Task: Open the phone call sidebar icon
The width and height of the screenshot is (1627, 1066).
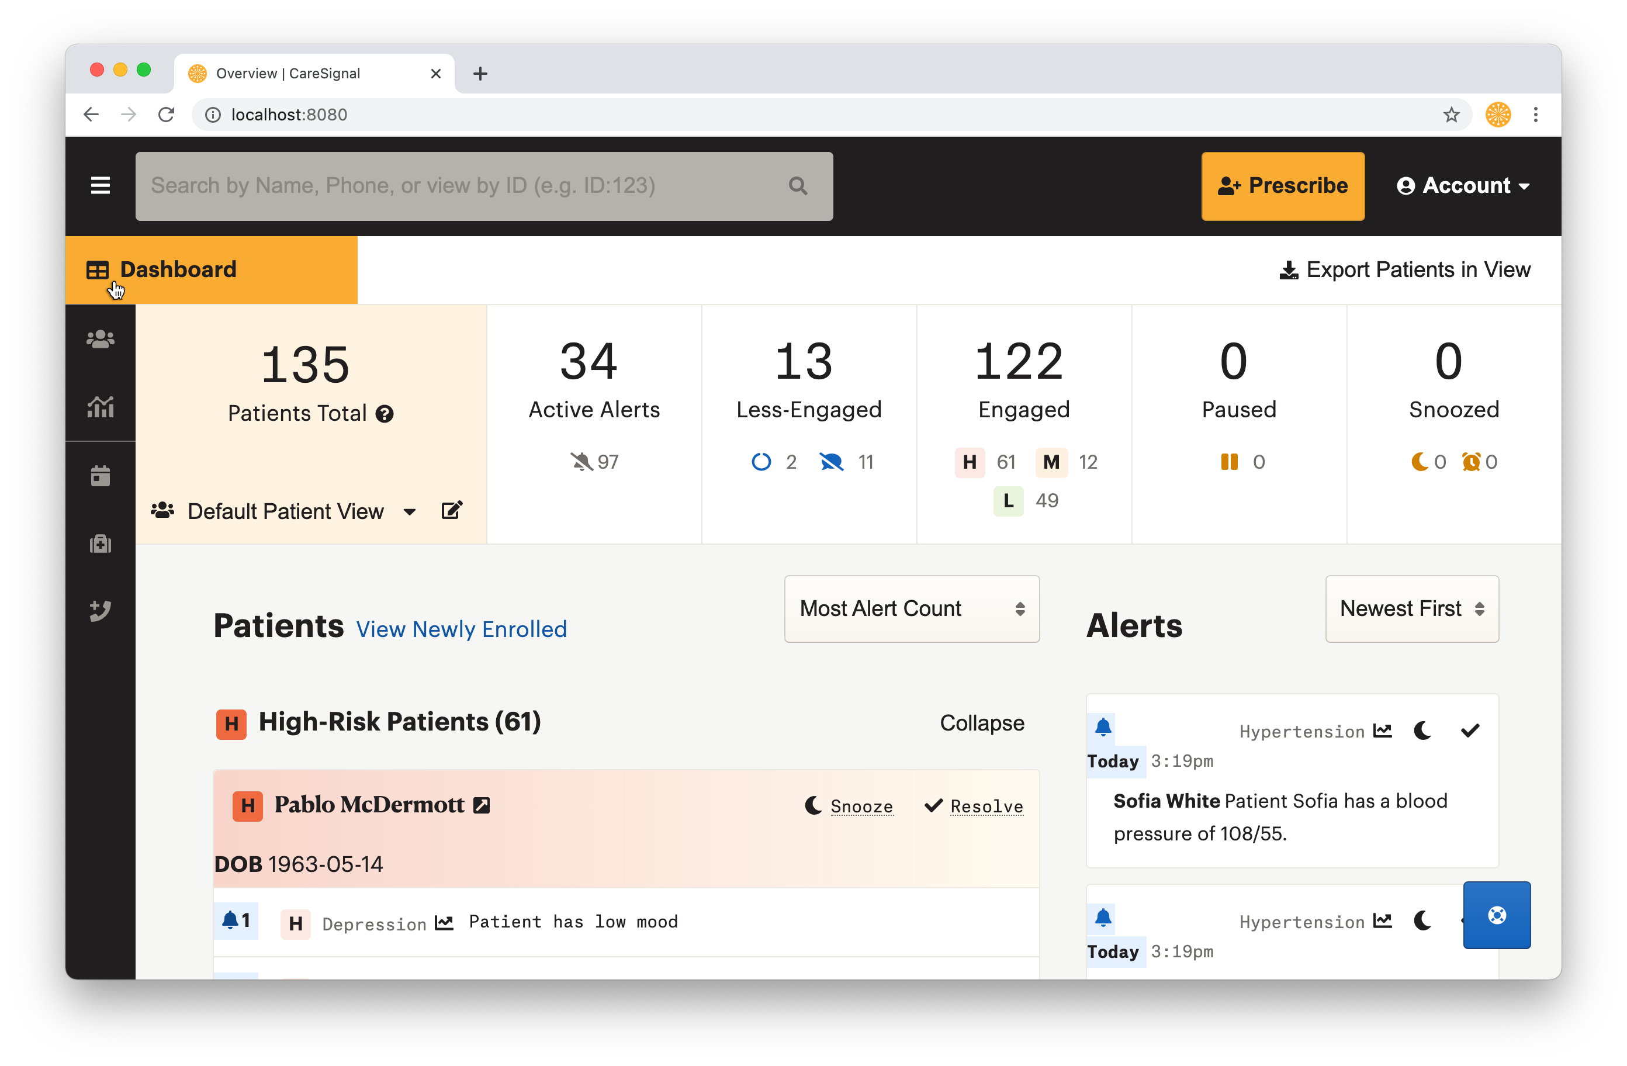Action: pyautogui.click(x=101, y=611)
